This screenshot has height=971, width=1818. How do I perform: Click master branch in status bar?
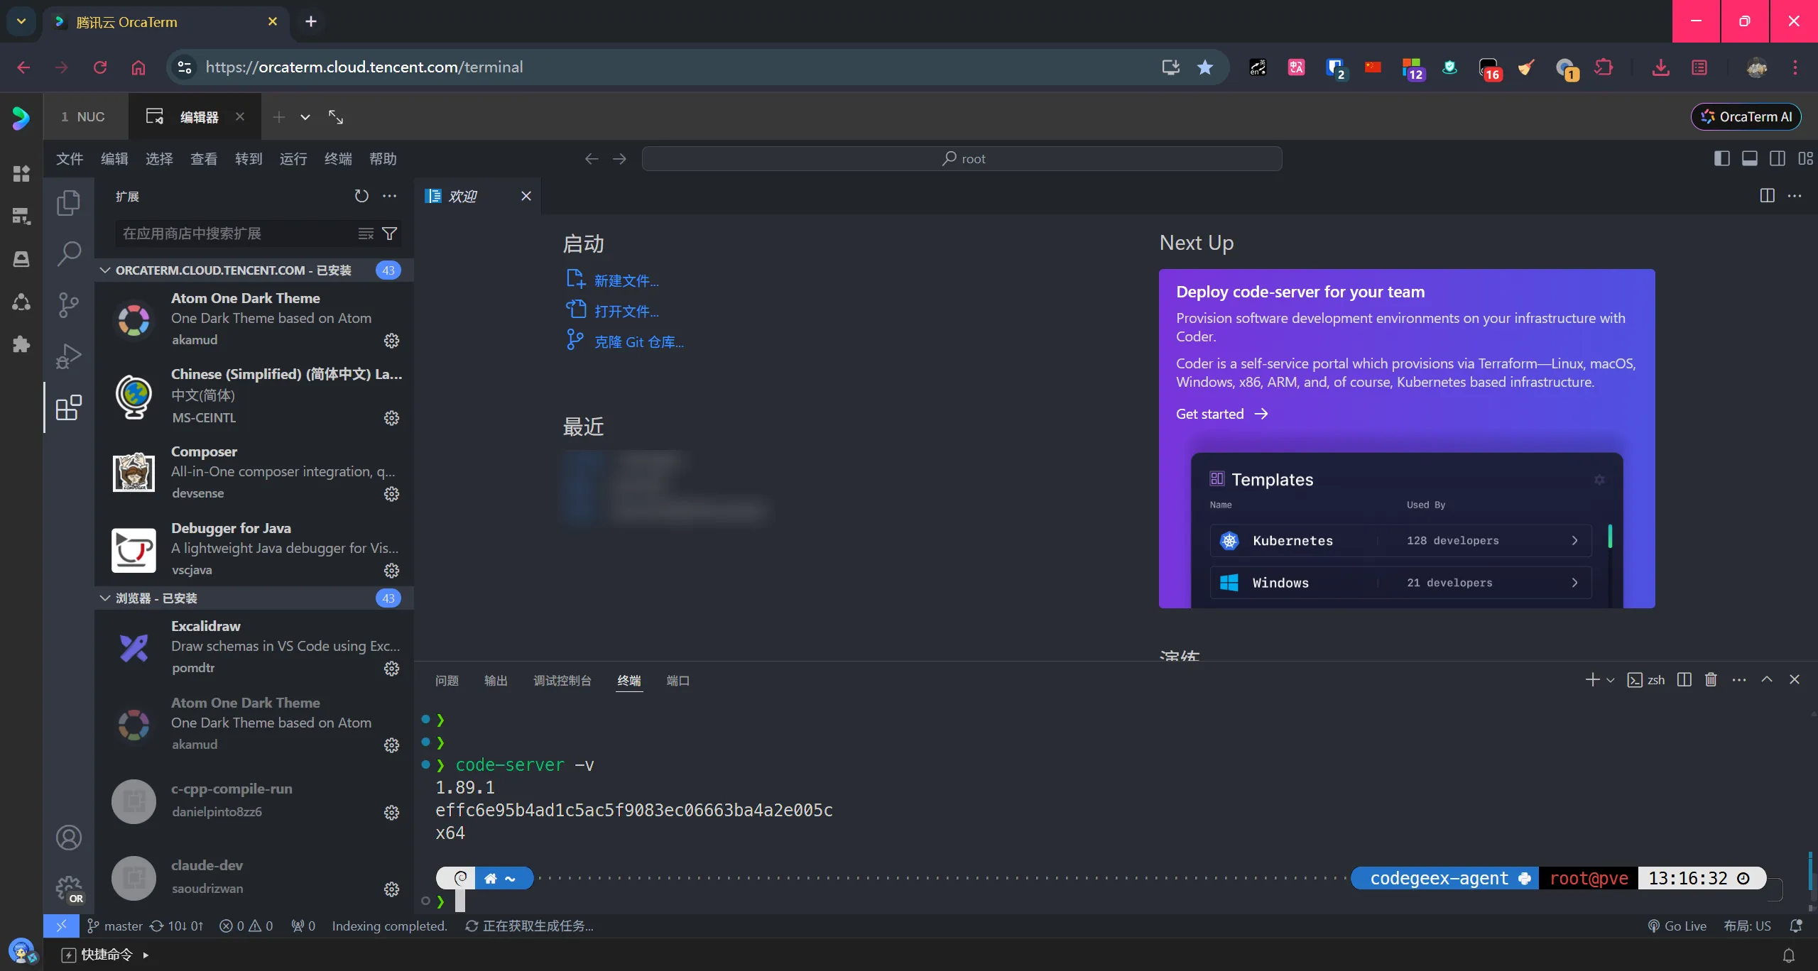[x=114, y=926]
